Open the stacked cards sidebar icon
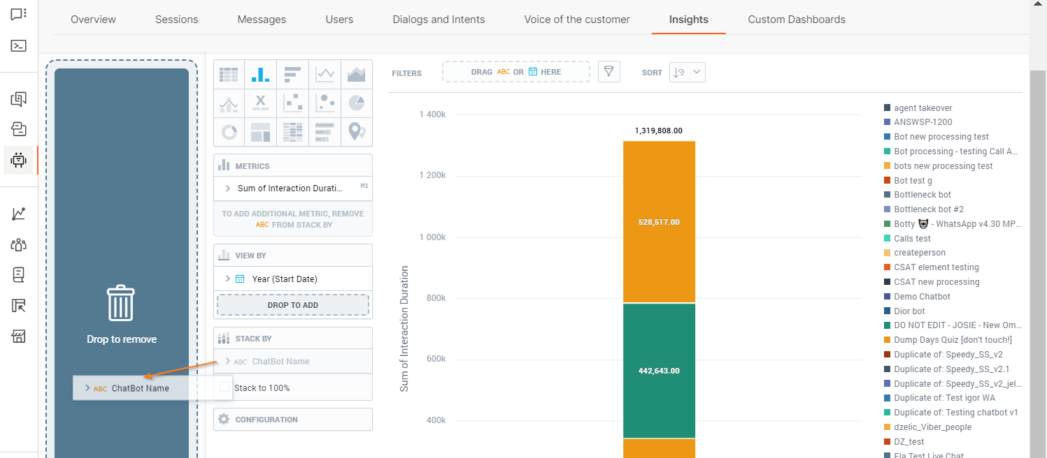 [19, 129]
